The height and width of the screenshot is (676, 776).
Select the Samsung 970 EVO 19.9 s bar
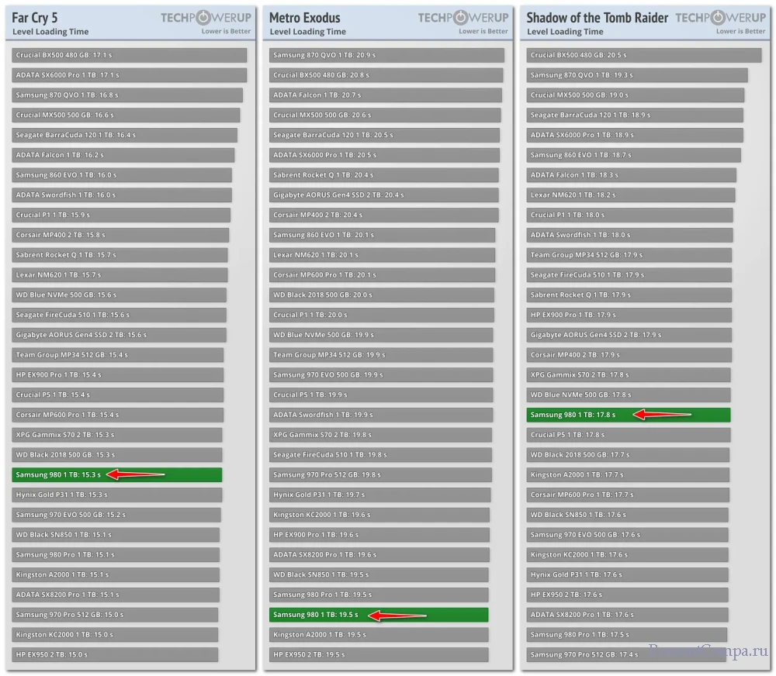tap(381, 375)
